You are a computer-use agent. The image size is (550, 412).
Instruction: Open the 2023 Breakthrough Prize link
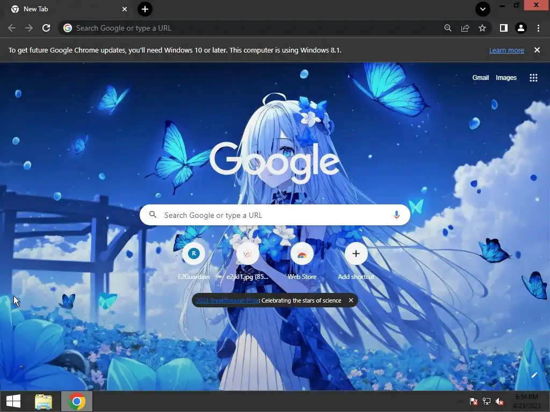[x=227, y=300]
